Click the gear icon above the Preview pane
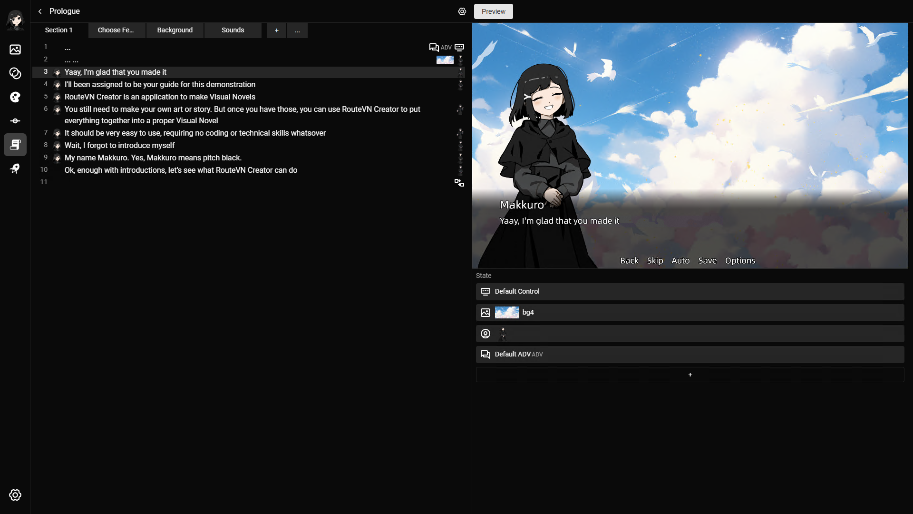Viewport: 913px width, 514px height. (x=462, y=11)
